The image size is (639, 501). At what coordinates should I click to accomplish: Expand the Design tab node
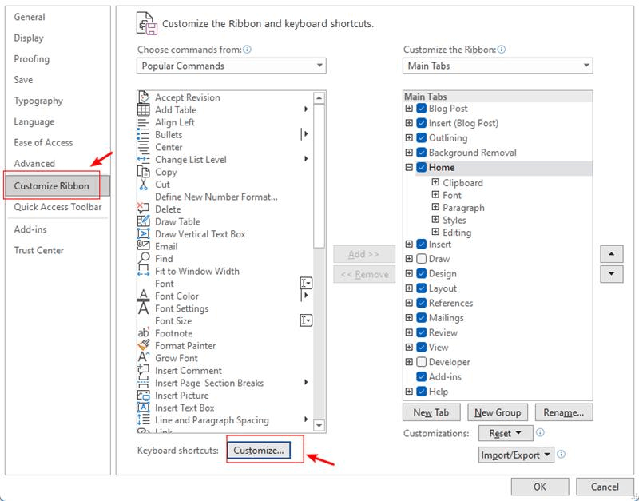coord(409,273)
